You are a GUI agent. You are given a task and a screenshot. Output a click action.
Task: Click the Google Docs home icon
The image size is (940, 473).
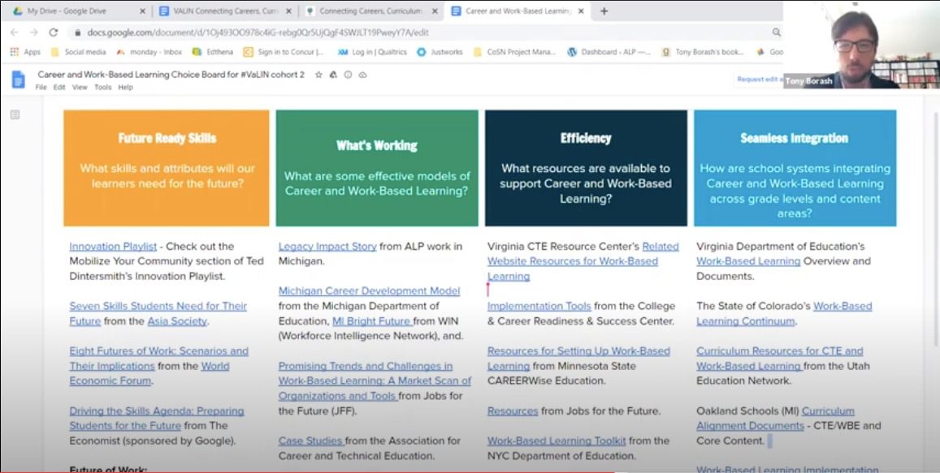(x=18, y=80)
